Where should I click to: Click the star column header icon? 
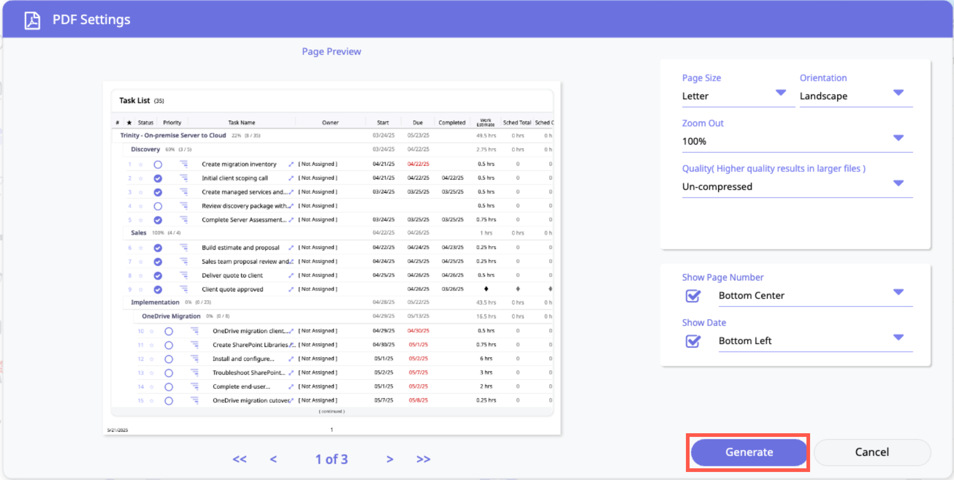coord(129,123)
